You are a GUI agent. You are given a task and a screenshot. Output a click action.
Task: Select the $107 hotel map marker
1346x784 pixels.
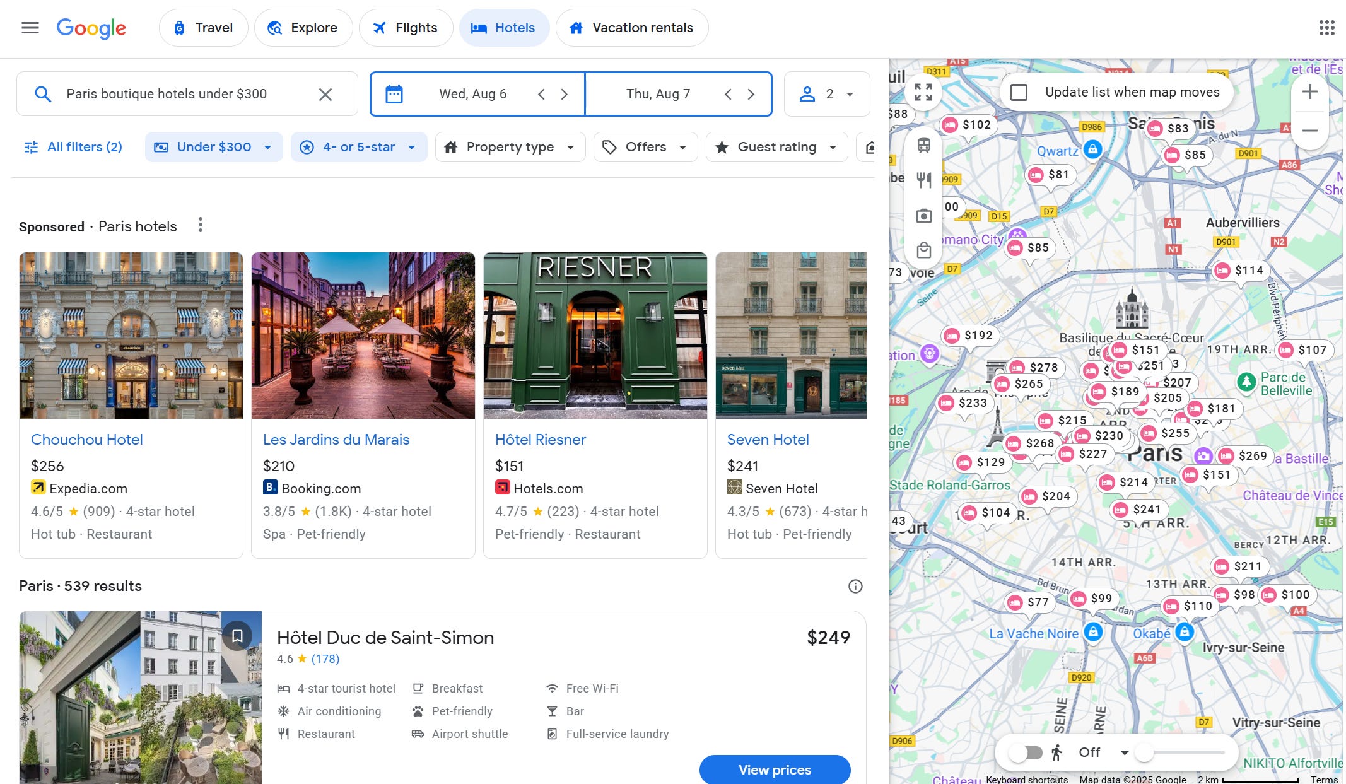coord(1304,350)
